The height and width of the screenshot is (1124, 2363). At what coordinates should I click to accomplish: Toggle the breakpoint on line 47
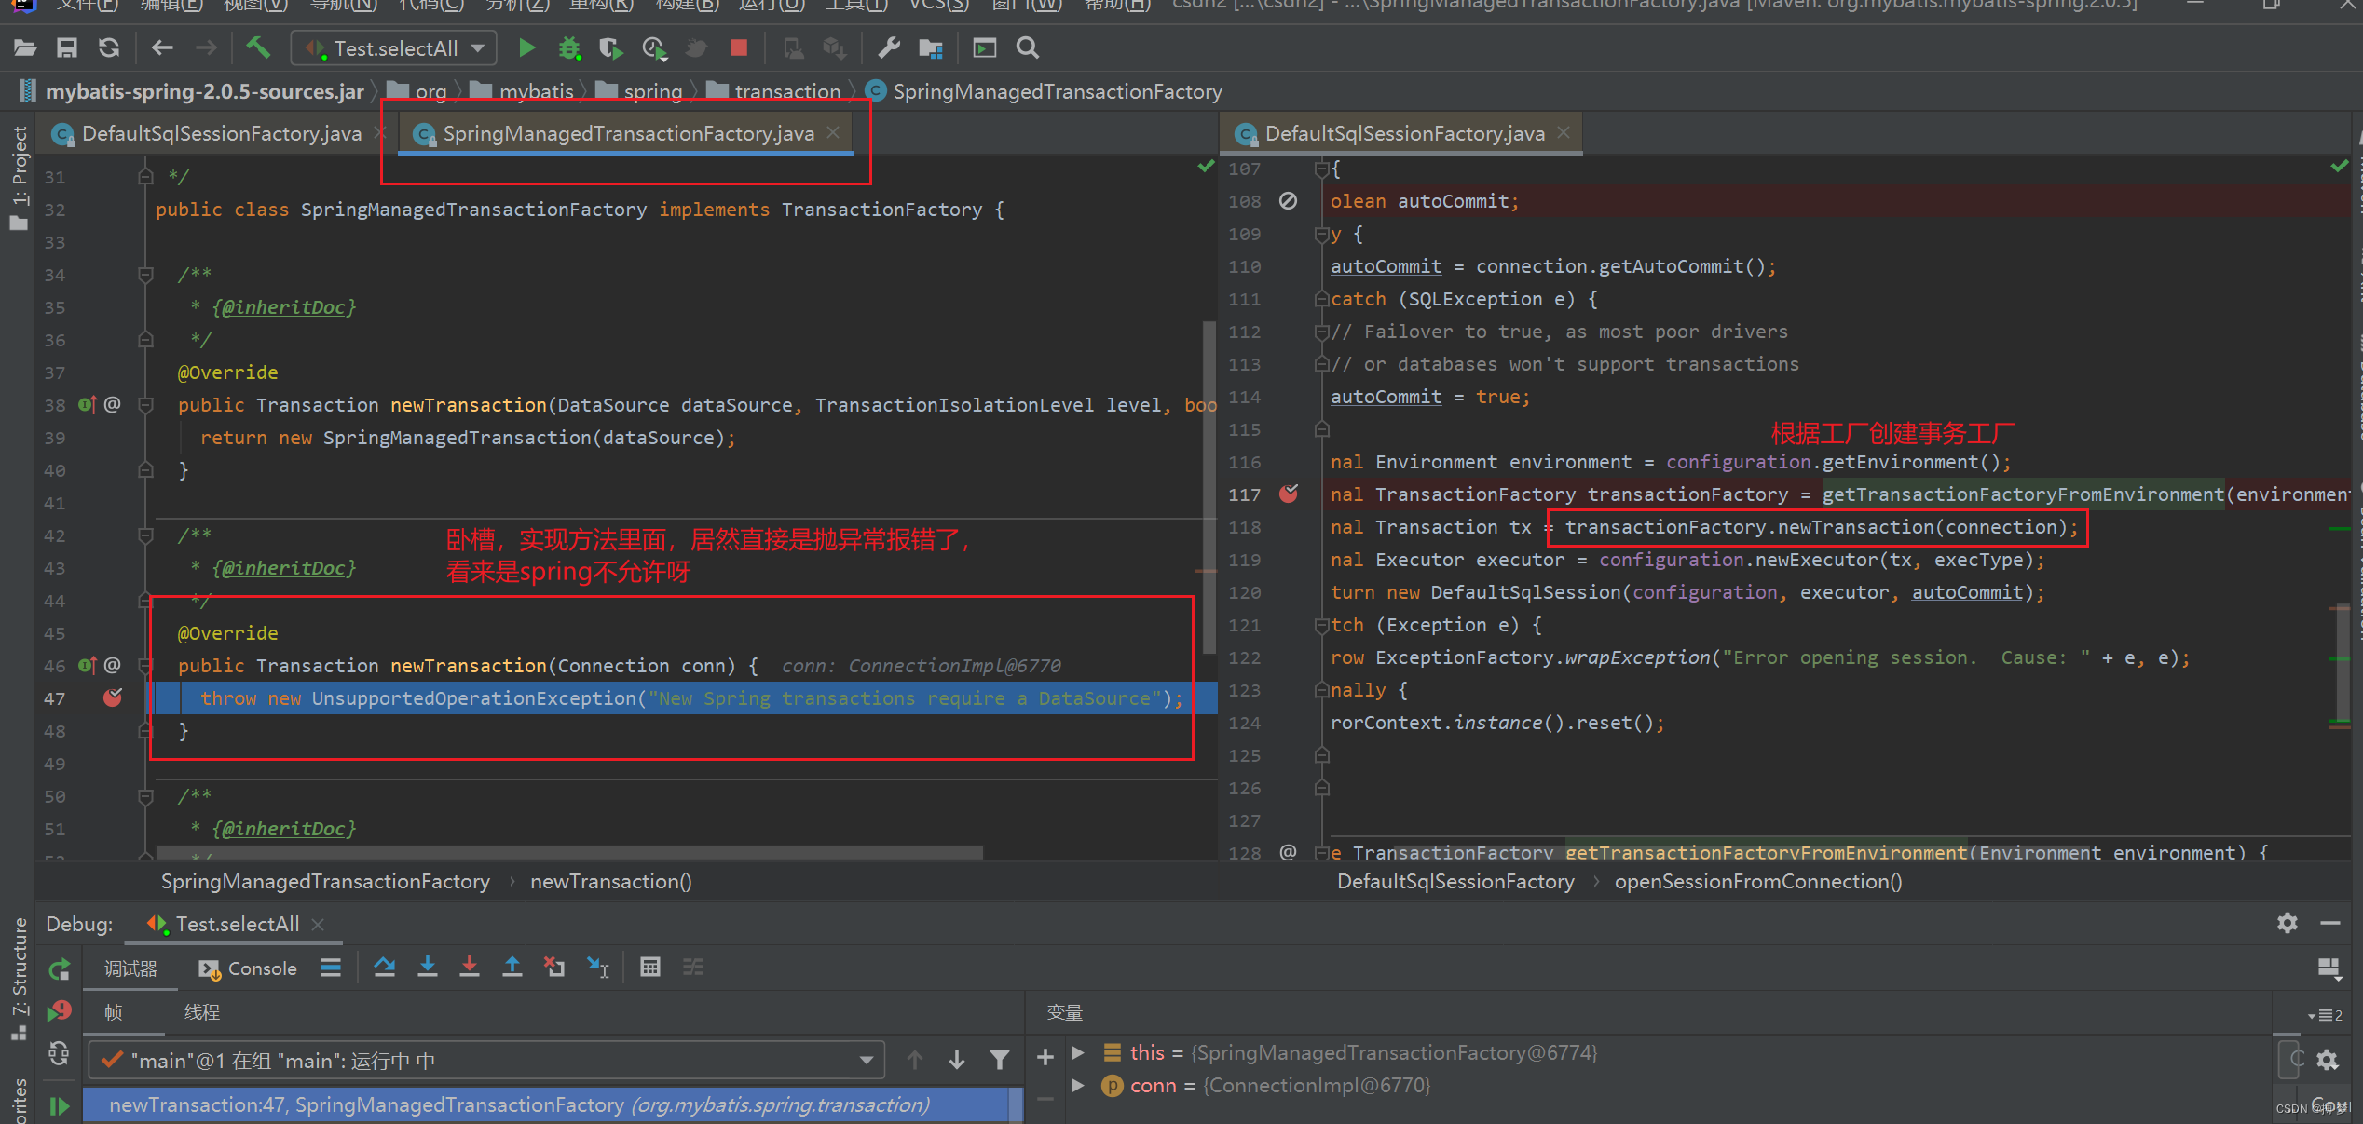(113, 697)
